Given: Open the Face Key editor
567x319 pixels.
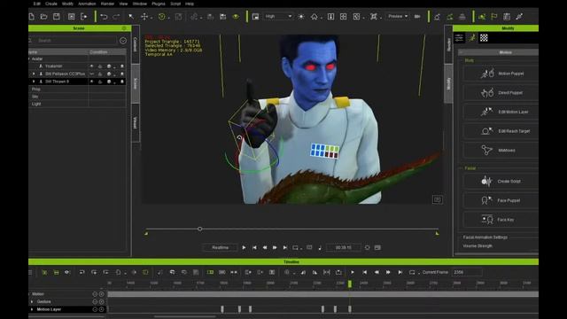Looking at the screenshot, I should pyautogui.click(x=501, y=220).
